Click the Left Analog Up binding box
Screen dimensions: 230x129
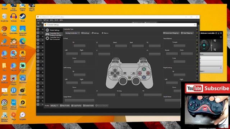point(79,75)
